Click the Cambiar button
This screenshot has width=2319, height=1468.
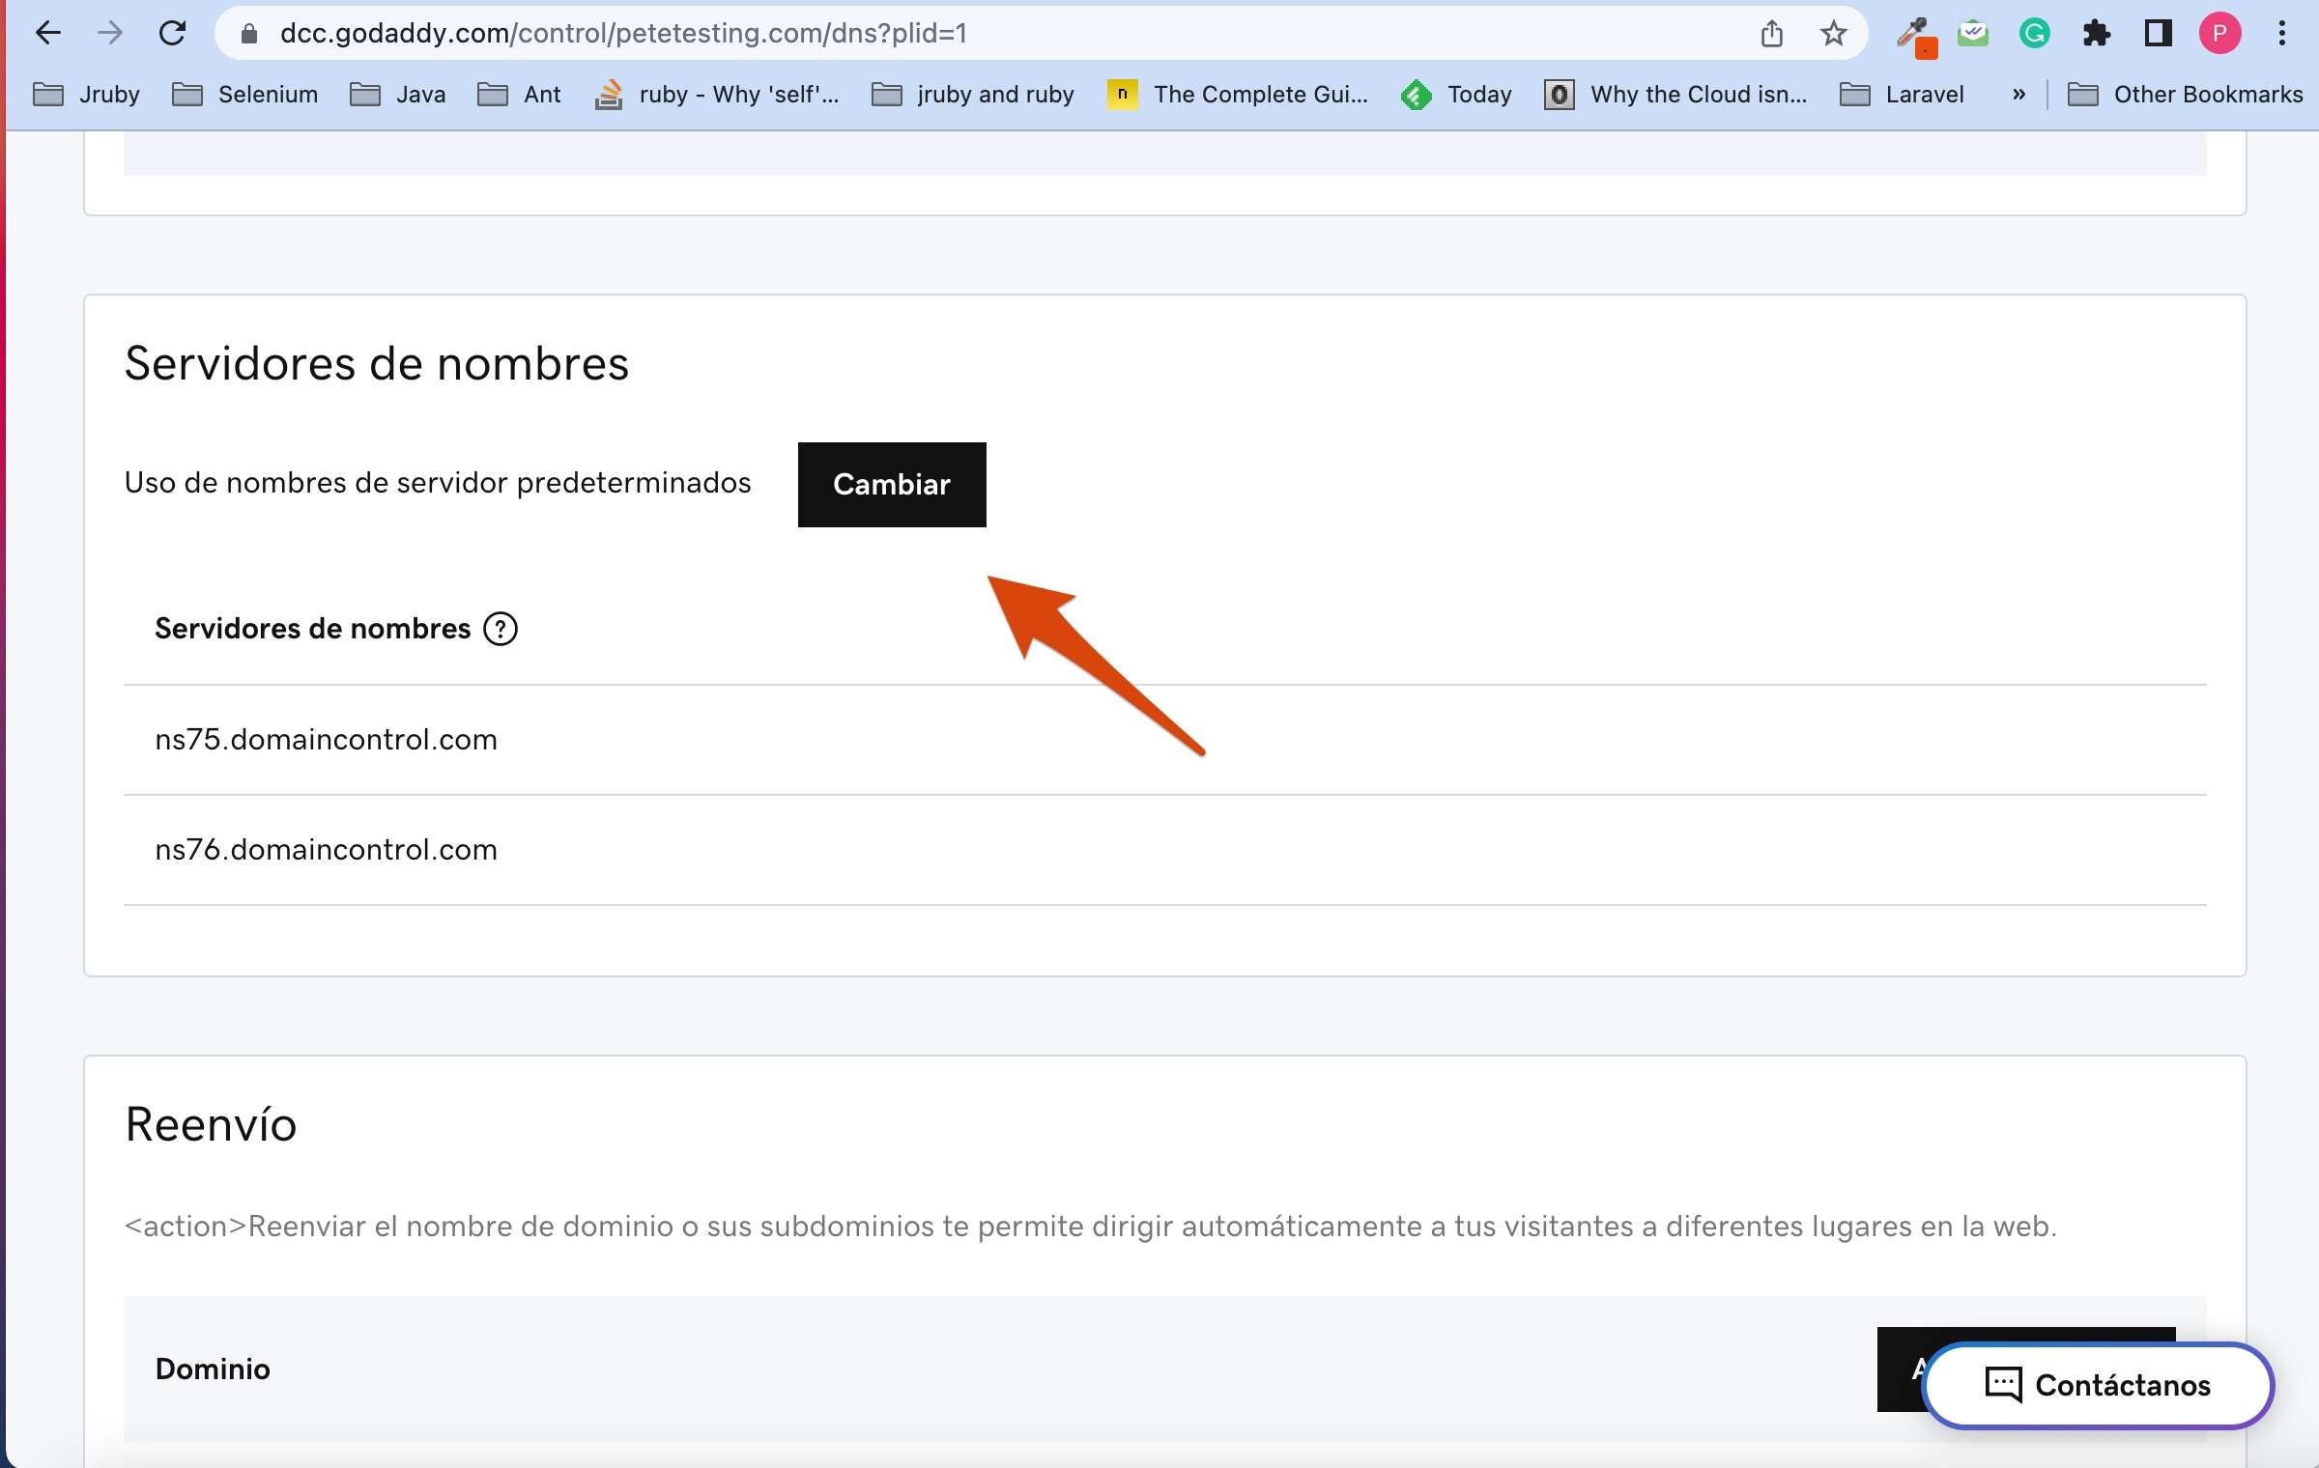pyautogui.click(x=891, y=485)
